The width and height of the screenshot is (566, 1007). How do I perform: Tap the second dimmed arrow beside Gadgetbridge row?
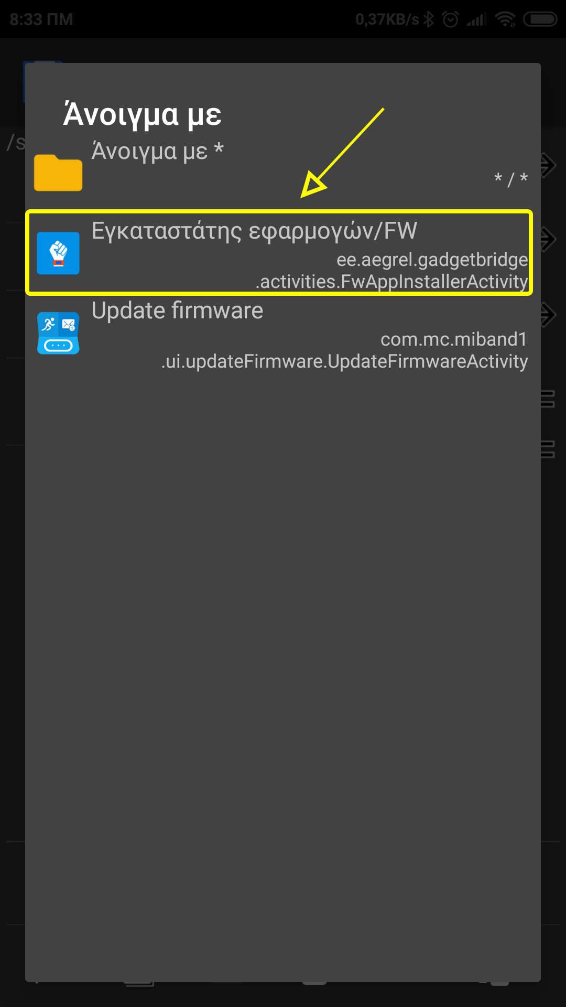[548, 240]
